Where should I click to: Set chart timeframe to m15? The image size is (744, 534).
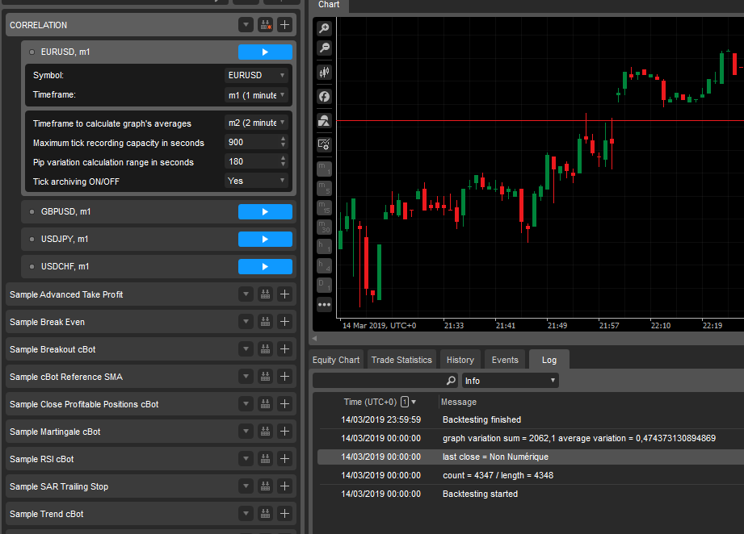pyautogui.click(x=324, y=207)
